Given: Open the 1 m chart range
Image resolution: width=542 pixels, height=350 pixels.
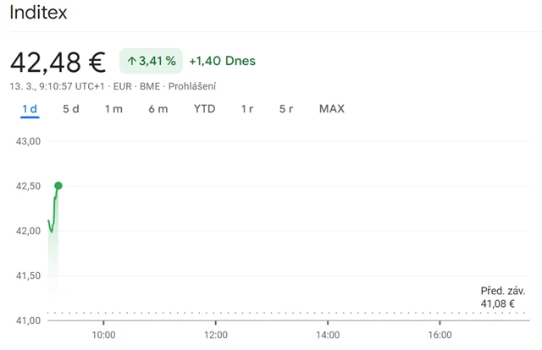Looking at the screenshot, I should click(x=113, y=108).
